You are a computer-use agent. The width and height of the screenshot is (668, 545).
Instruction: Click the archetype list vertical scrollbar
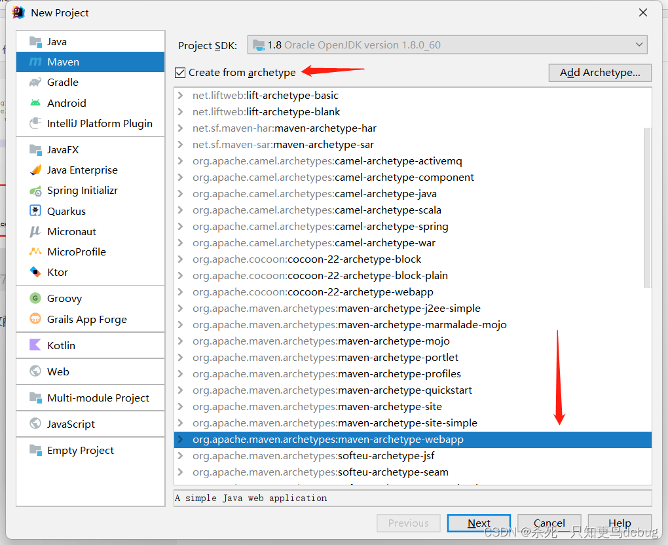[648, 208]
